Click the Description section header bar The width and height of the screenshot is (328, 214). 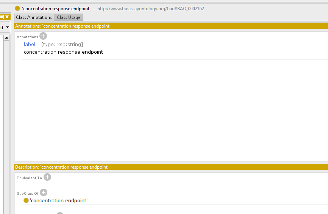pos(171,167)
